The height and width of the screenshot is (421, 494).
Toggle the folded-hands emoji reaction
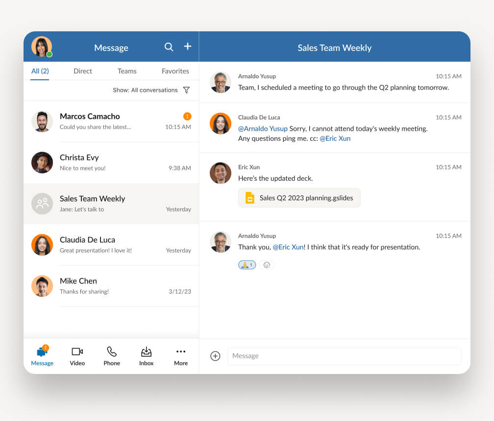[x=247, y=264]
